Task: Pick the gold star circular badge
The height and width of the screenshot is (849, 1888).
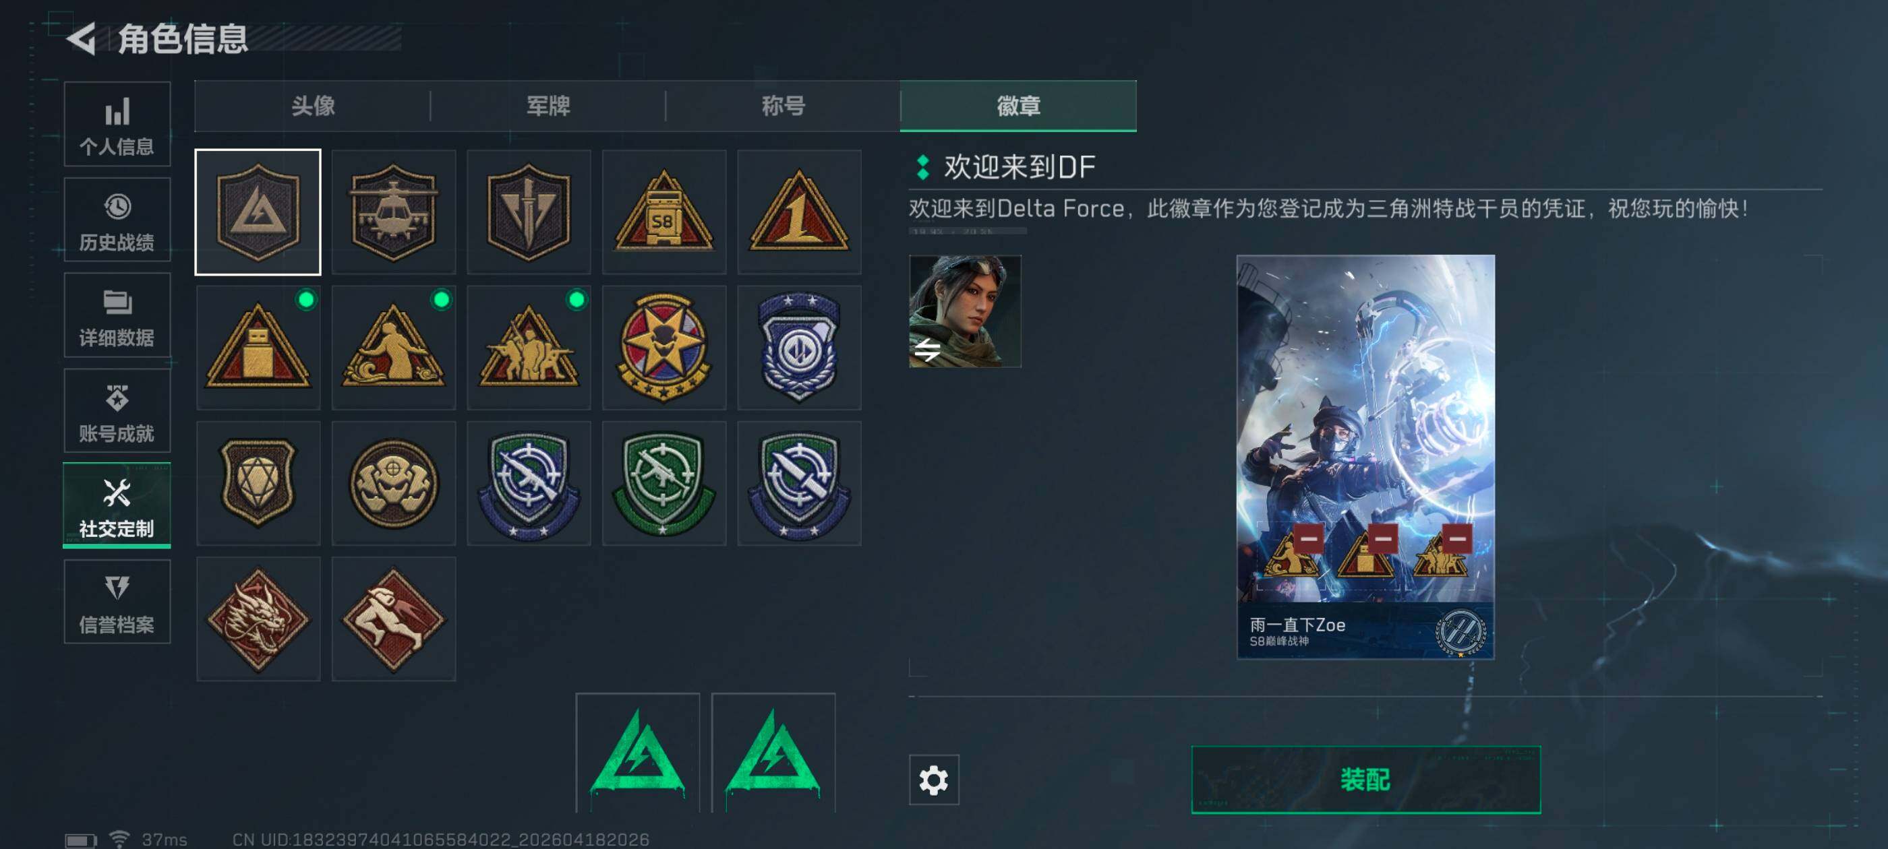Action: (663, 348)
